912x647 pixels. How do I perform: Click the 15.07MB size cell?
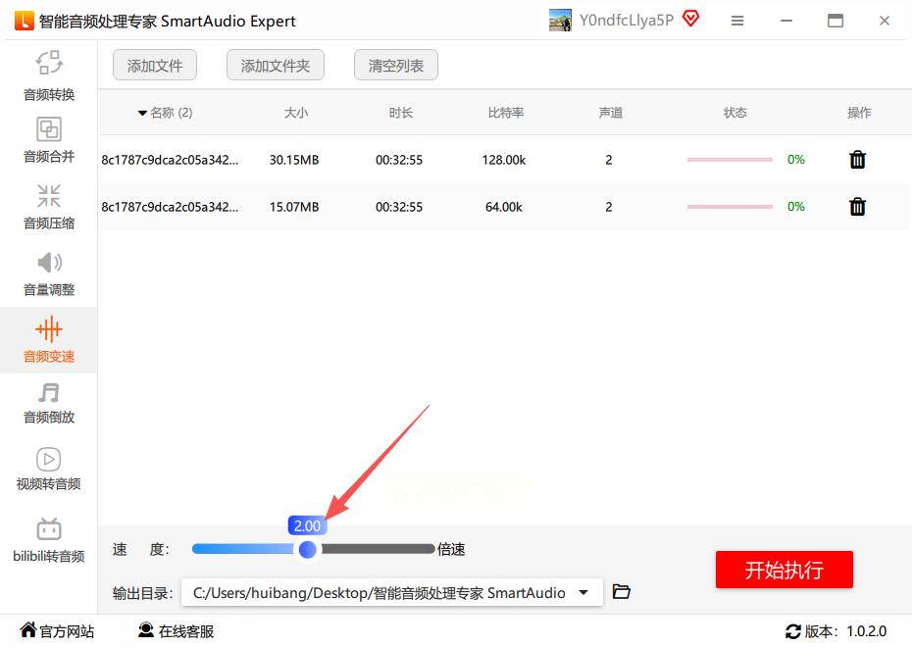294,207
